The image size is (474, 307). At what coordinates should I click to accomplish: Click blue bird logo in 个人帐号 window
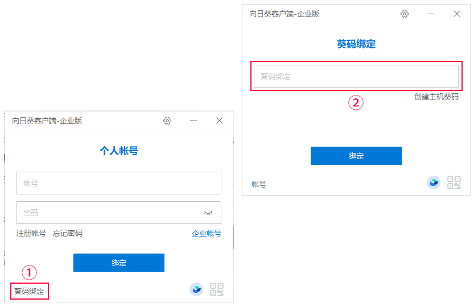[196, 289]
